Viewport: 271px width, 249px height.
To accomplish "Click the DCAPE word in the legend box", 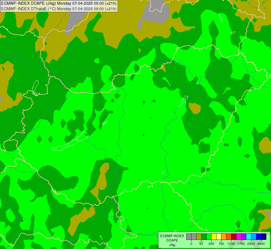I will coord(172,240).
